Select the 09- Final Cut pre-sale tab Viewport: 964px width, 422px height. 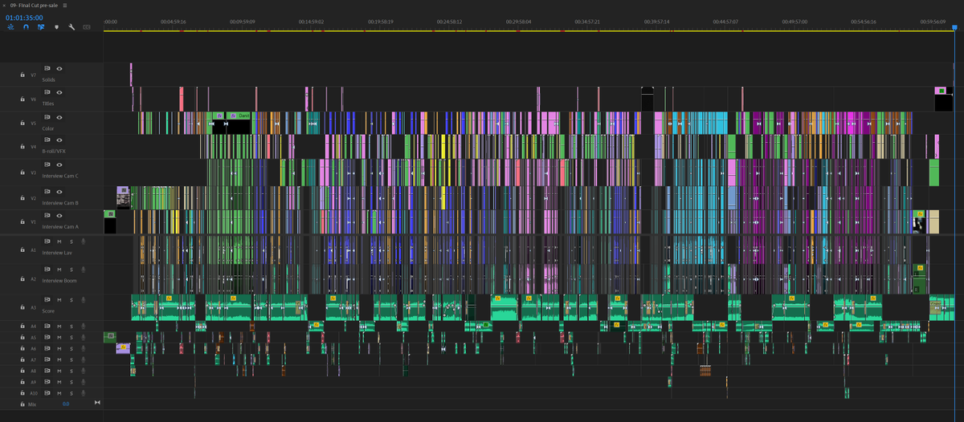point(35,5)
